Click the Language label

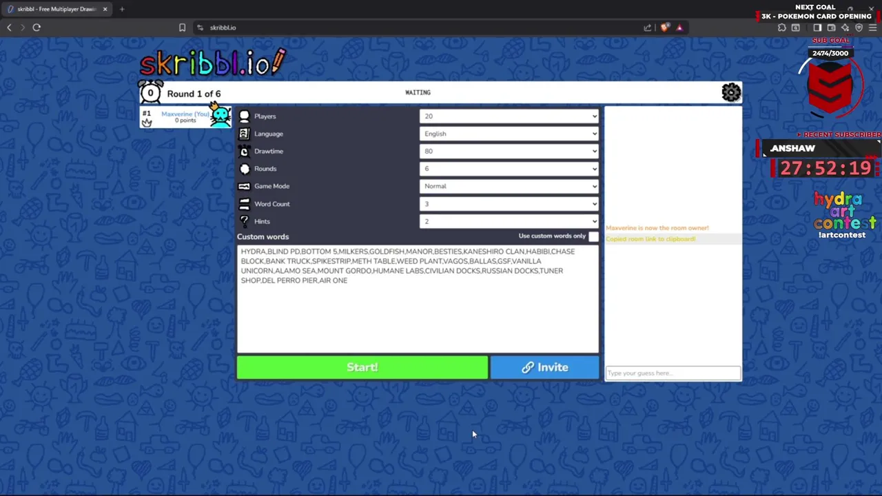pyautogui.click(x=269, y=134)
